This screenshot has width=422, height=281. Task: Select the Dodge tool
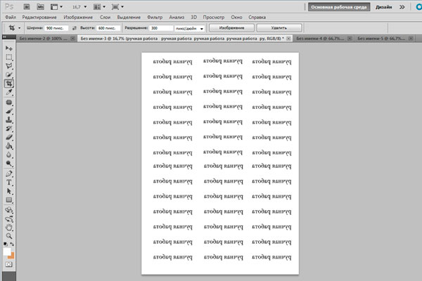pyautogui.click(x=9, y=164)
